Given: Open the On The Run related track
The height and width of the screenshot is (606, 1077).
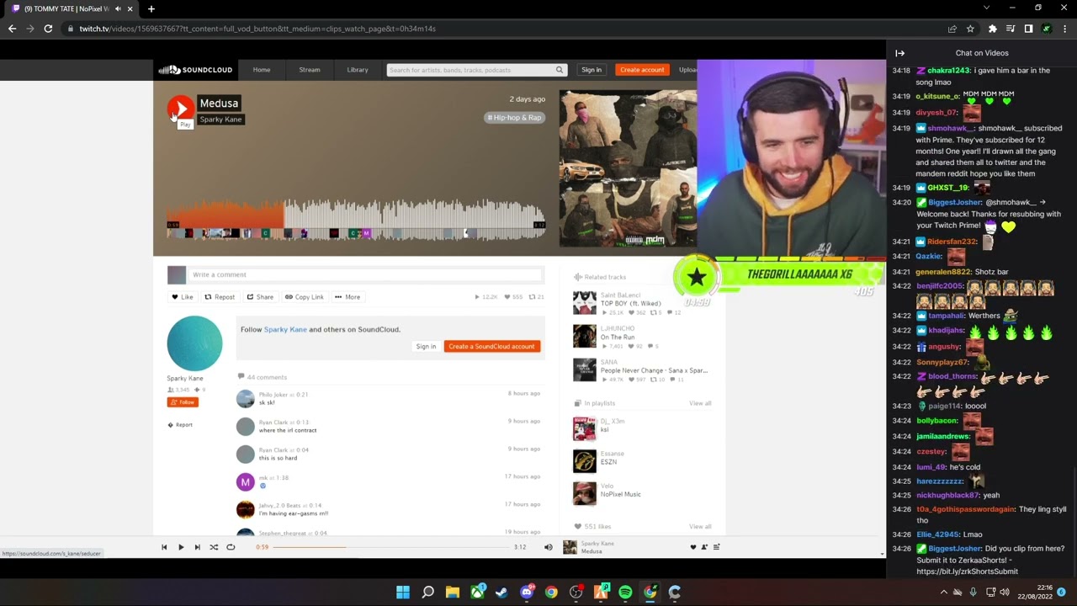Looking at the screenshot, I should coord(618,337).
